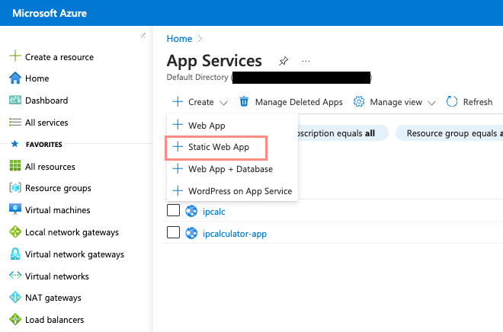
Task: Collapse the left sidebar with double chevron
Action: tap(143, 36)
